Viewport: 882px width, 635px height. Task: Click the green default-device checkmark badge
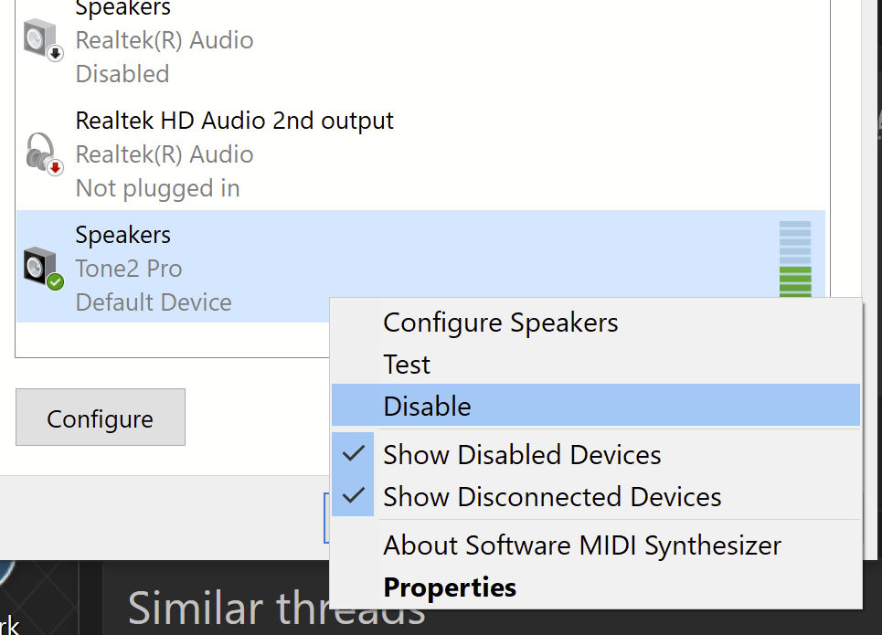55,281
